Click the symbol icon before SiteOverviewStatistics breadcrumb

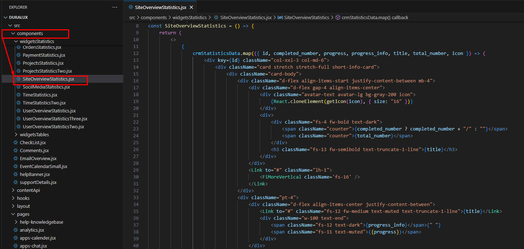coord(280,17)
